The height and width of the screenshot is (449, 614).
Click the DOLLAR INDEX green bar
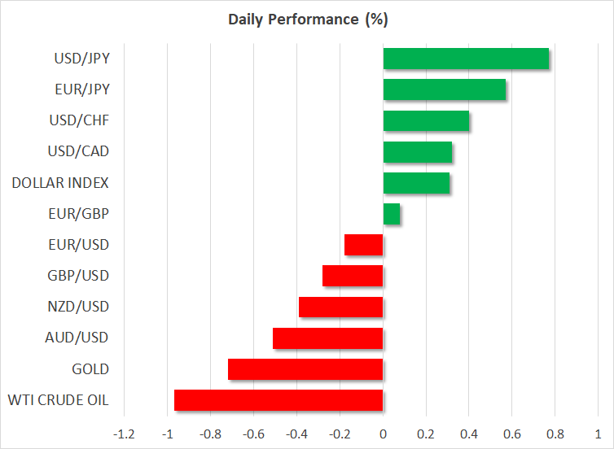[x=415, y=183]
